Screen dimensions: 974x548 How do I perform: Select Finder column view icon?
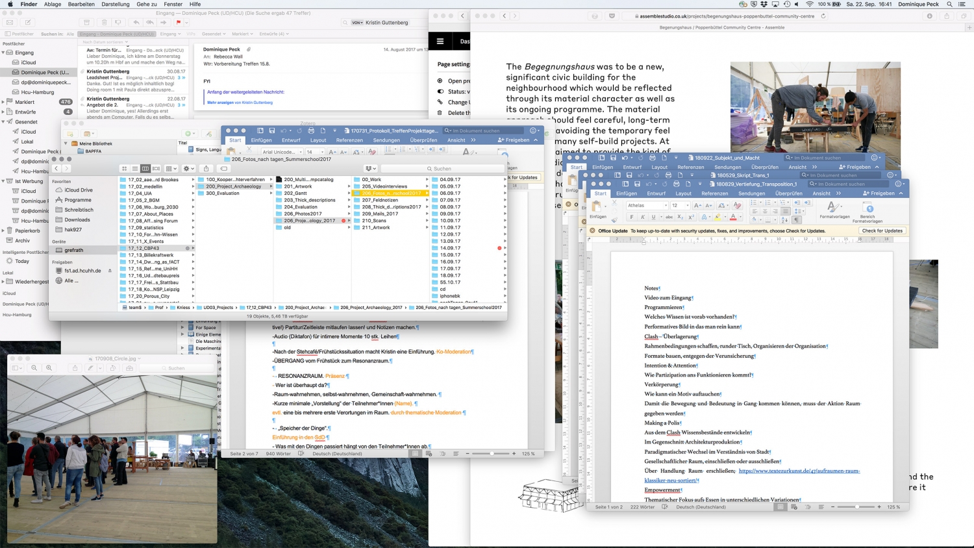[145, 169]
